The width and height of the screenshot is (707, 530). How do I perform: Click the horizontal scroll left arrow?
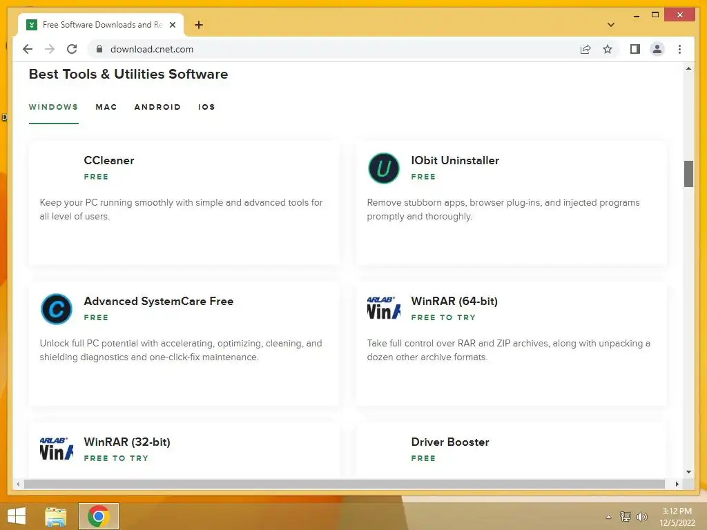(x=18, y=484)
